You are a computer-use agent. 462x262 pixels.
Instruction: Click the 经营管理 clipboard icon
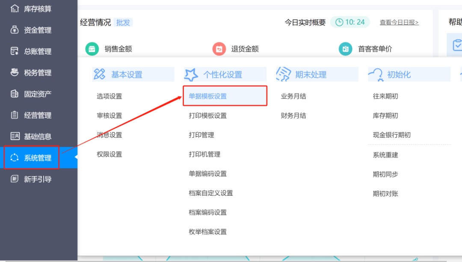click(x=15, y=115)
